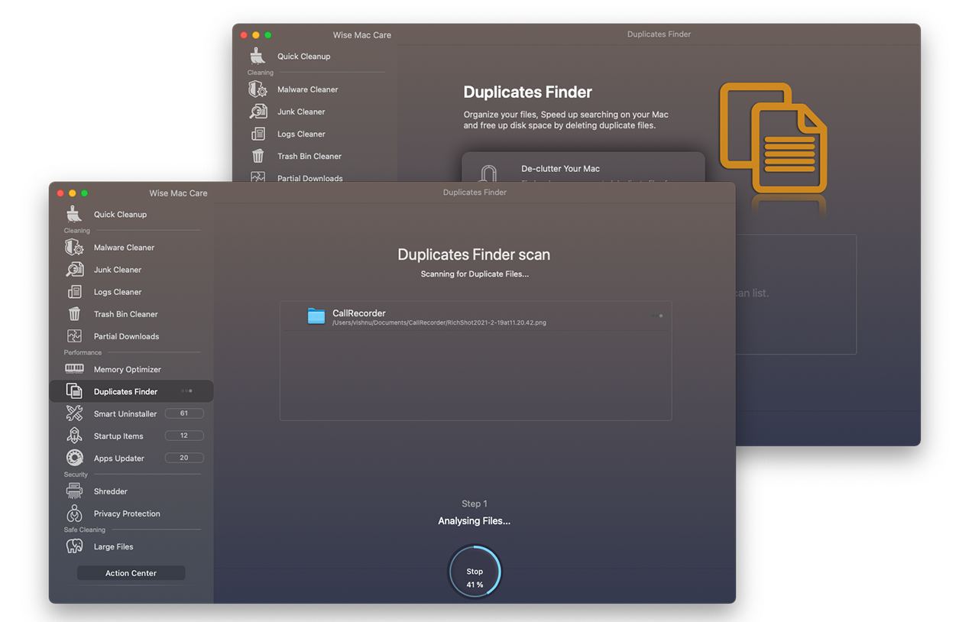Click the Smart Uninstaller 61 count badge

click(x=184, y=413)
